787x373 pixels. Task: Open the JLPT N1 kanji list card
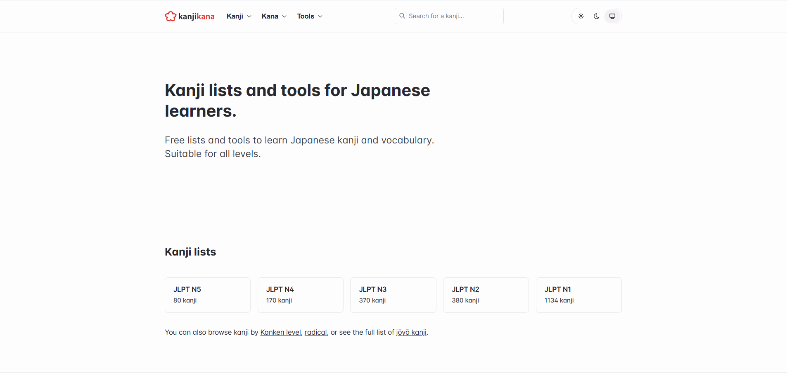(x=578, y=295)
